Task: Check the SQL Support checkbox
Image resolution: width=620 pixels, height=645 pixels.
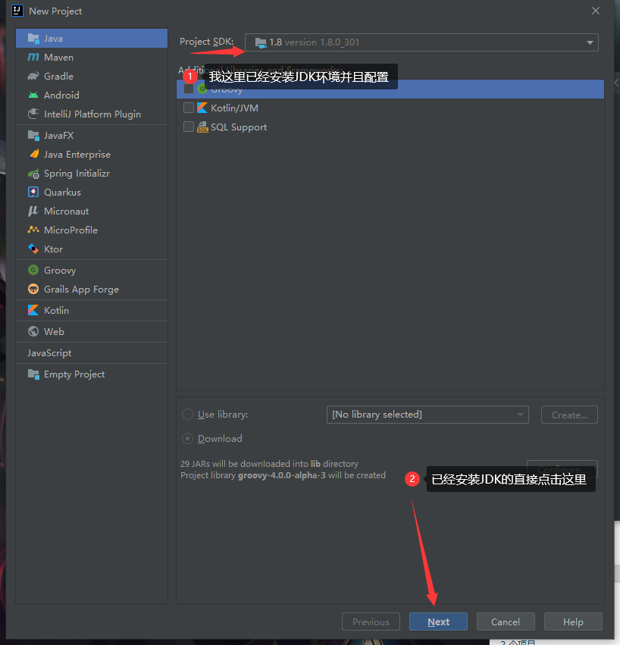Action: 189,127
